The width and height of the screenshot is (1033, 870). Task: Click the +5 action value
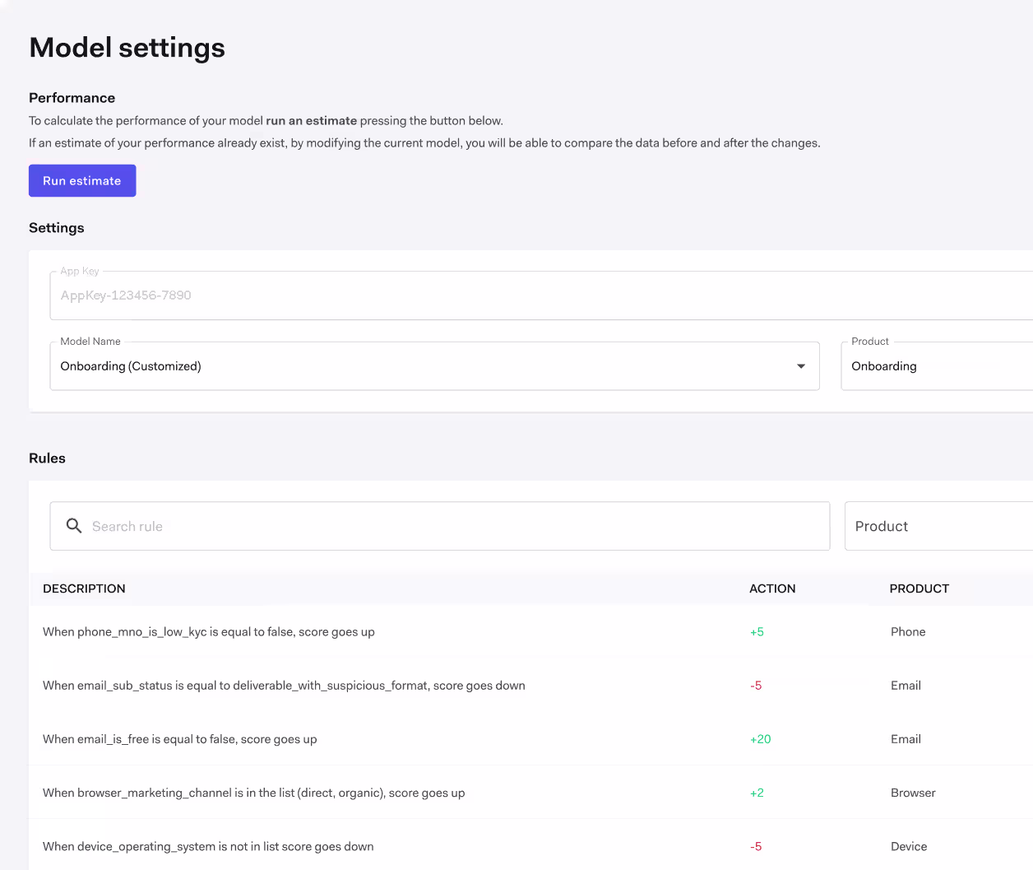pyautogui.click(x=757, y=632)
